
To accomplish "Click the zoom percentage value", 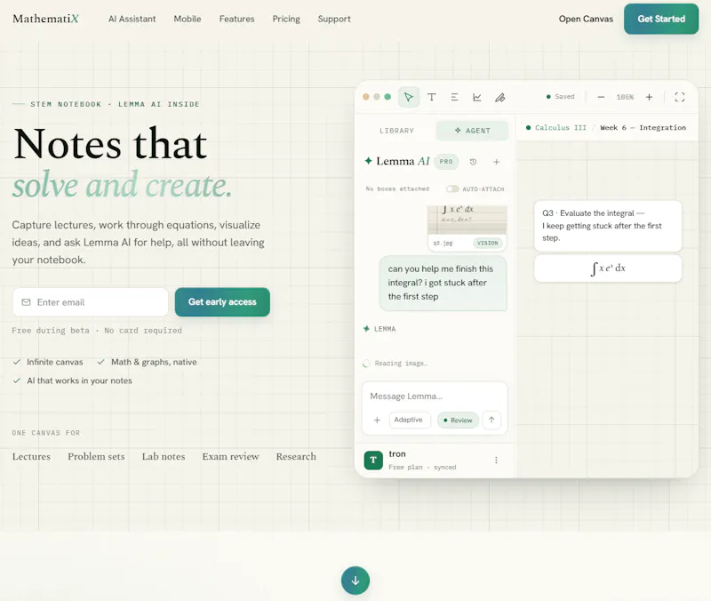I will coord(625,97).
